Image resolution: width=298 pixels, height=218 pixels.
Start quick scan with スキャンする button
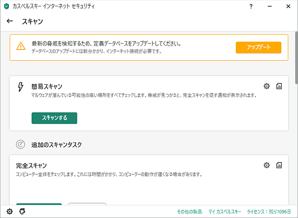[54, 118]
